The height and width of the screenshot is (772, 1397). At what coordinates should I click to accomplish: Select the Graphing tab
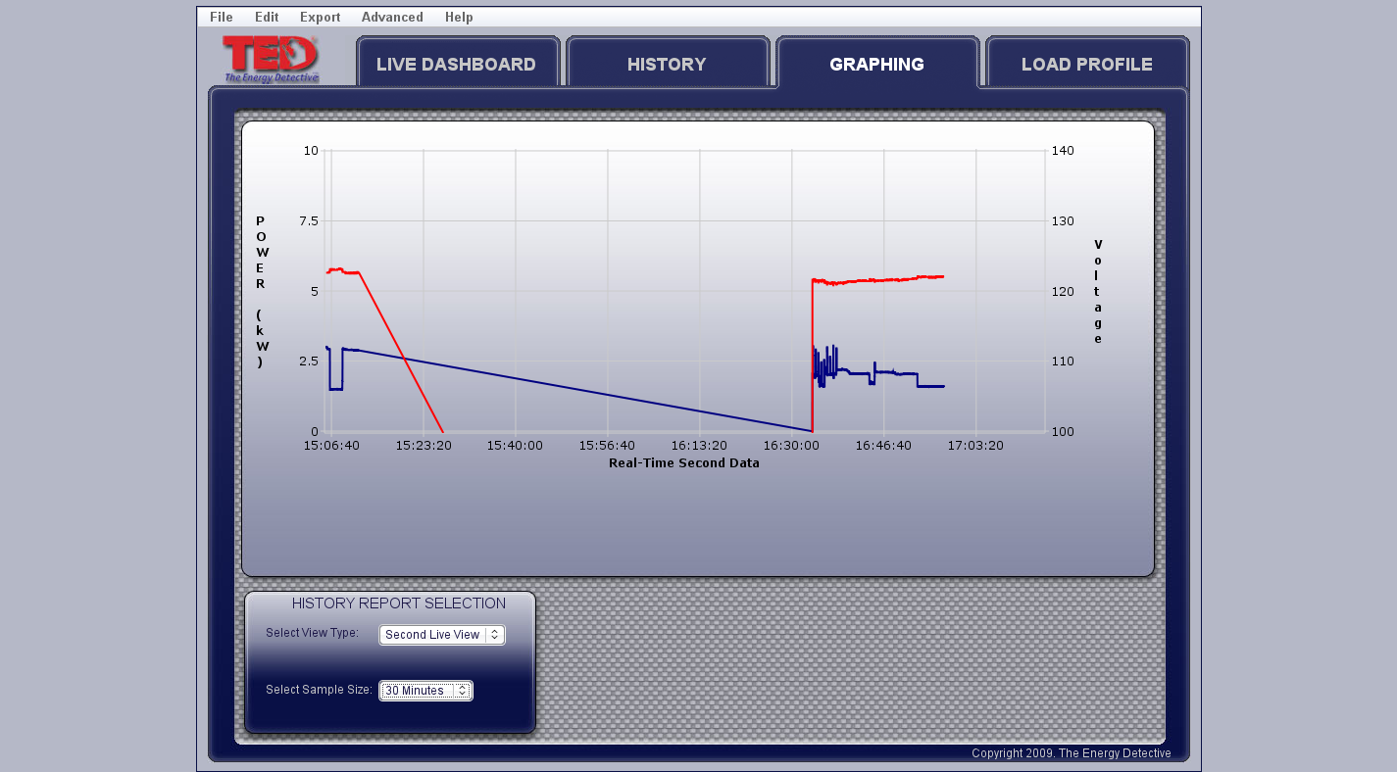(x=876, y=65)
